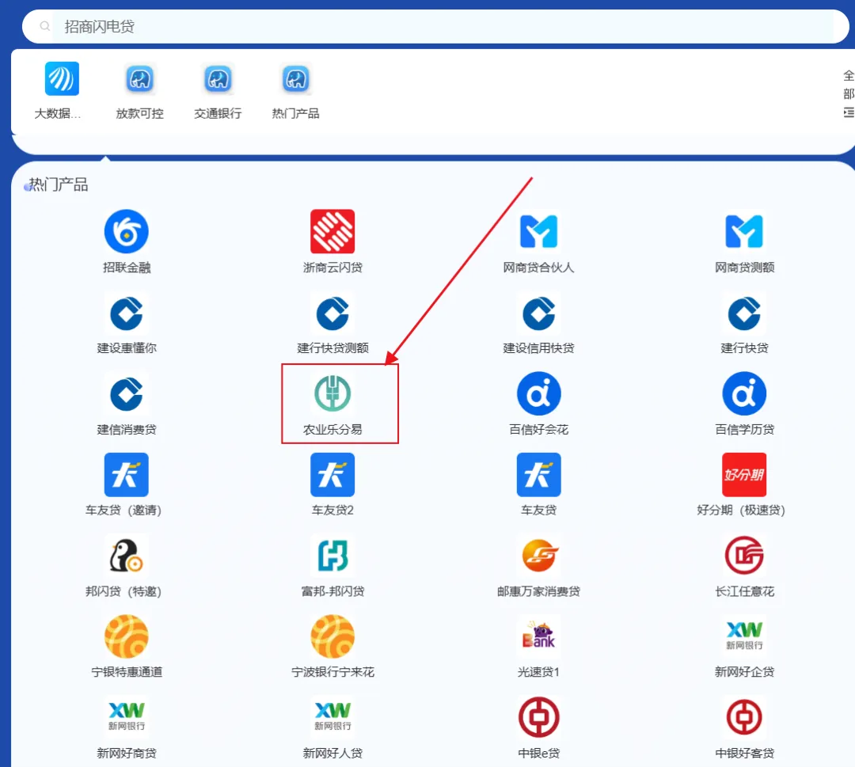This screenshot has width=855, height=767.
Task: Open the 新网好人贷 product icon
Action: click(x=332, y=716)
